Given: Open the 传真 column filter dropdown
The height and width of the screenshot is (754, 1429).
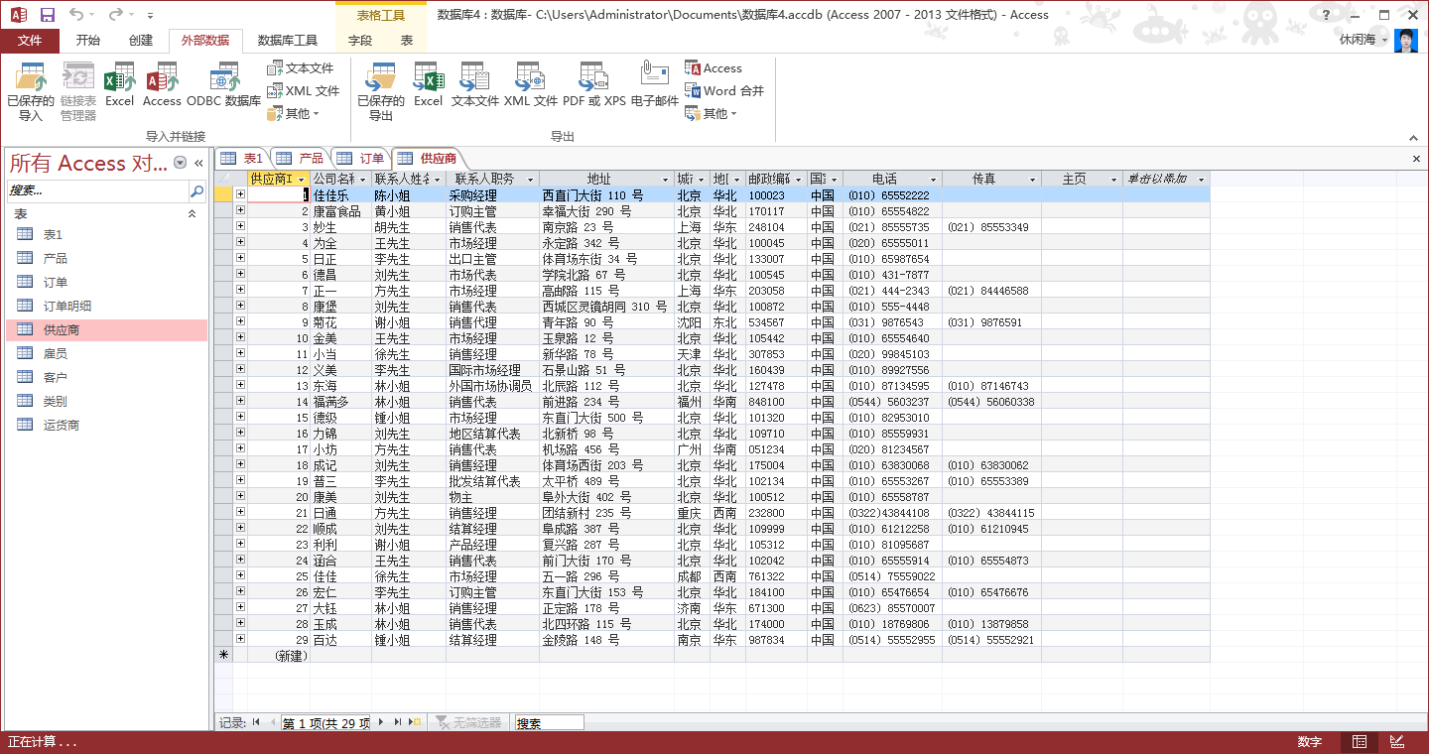Looking at the screenshot, I should [x=1033, y=179].
